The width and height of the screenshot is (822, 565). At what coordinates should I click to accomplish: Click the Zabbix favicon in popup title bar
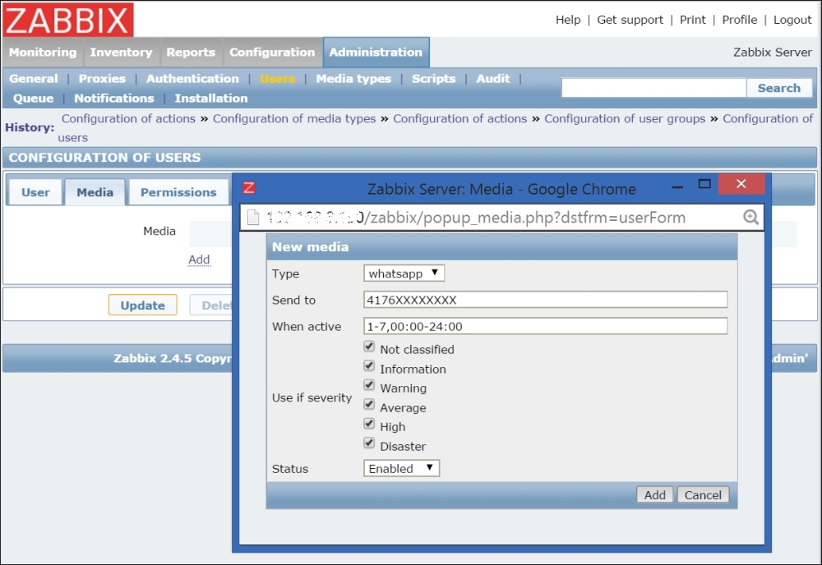[249, 188]
